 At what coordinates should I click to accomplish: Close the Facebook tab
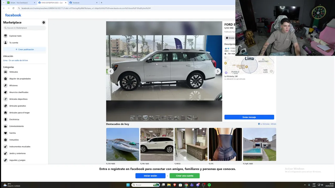point(97,3)
